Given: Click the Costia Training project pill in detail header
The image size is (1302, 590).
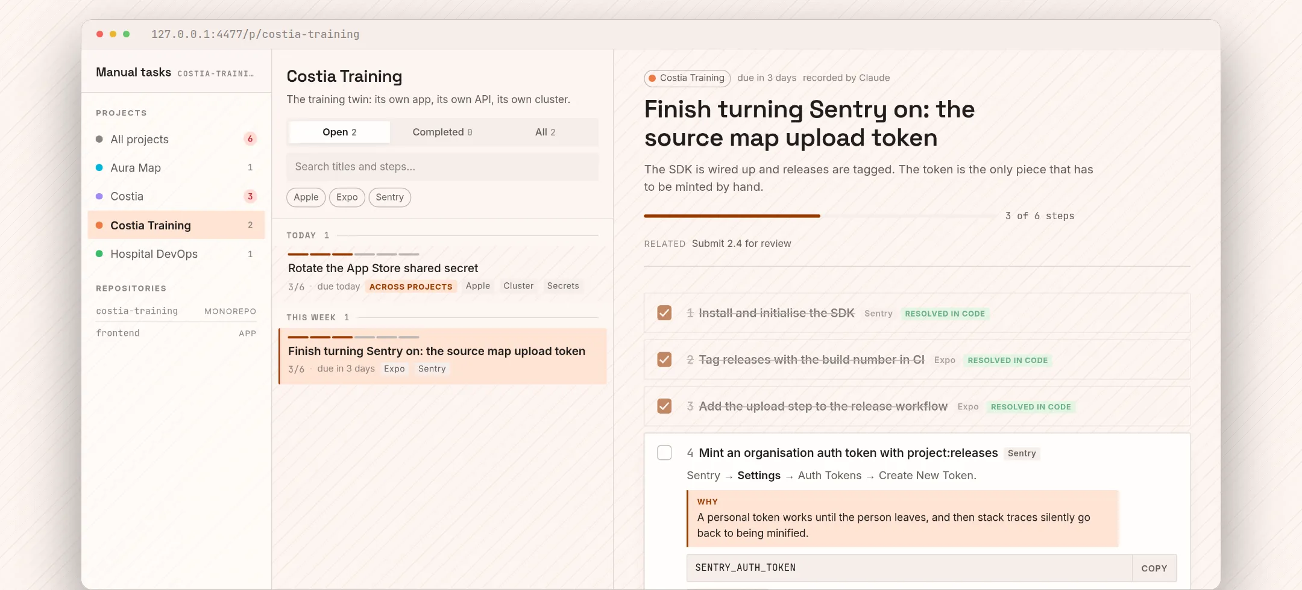Looking at the screenshot, I should pyautogui.click(x=687, y=78).
